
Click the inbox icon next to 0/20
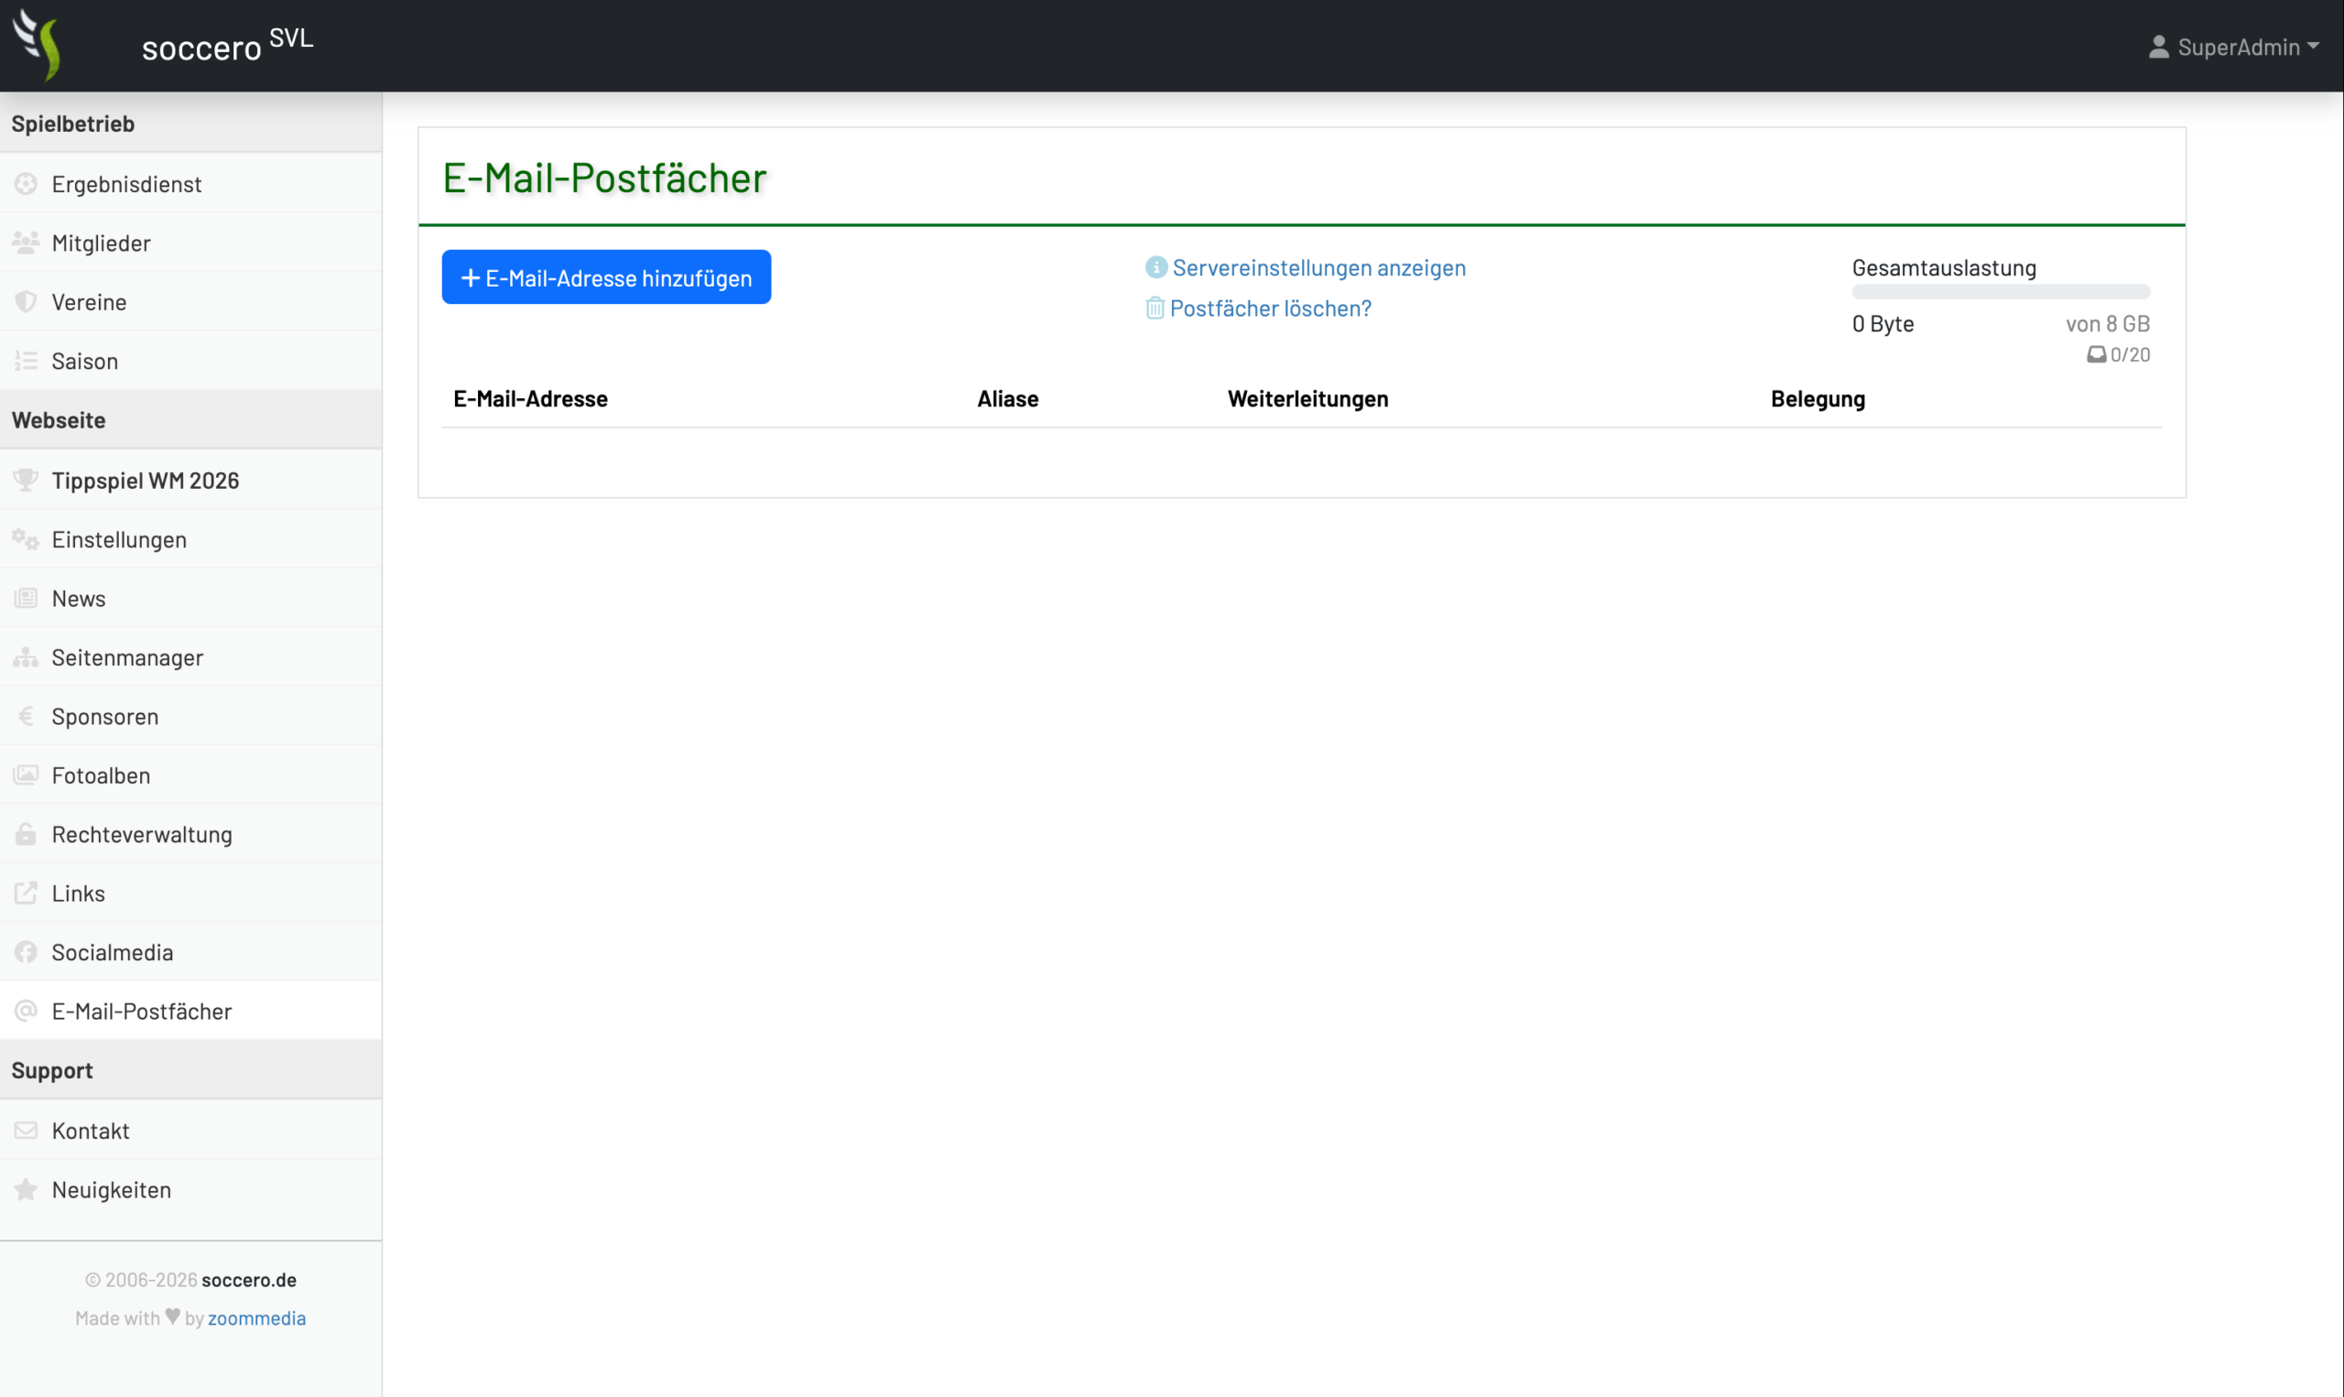click(x=2097, y=355)
